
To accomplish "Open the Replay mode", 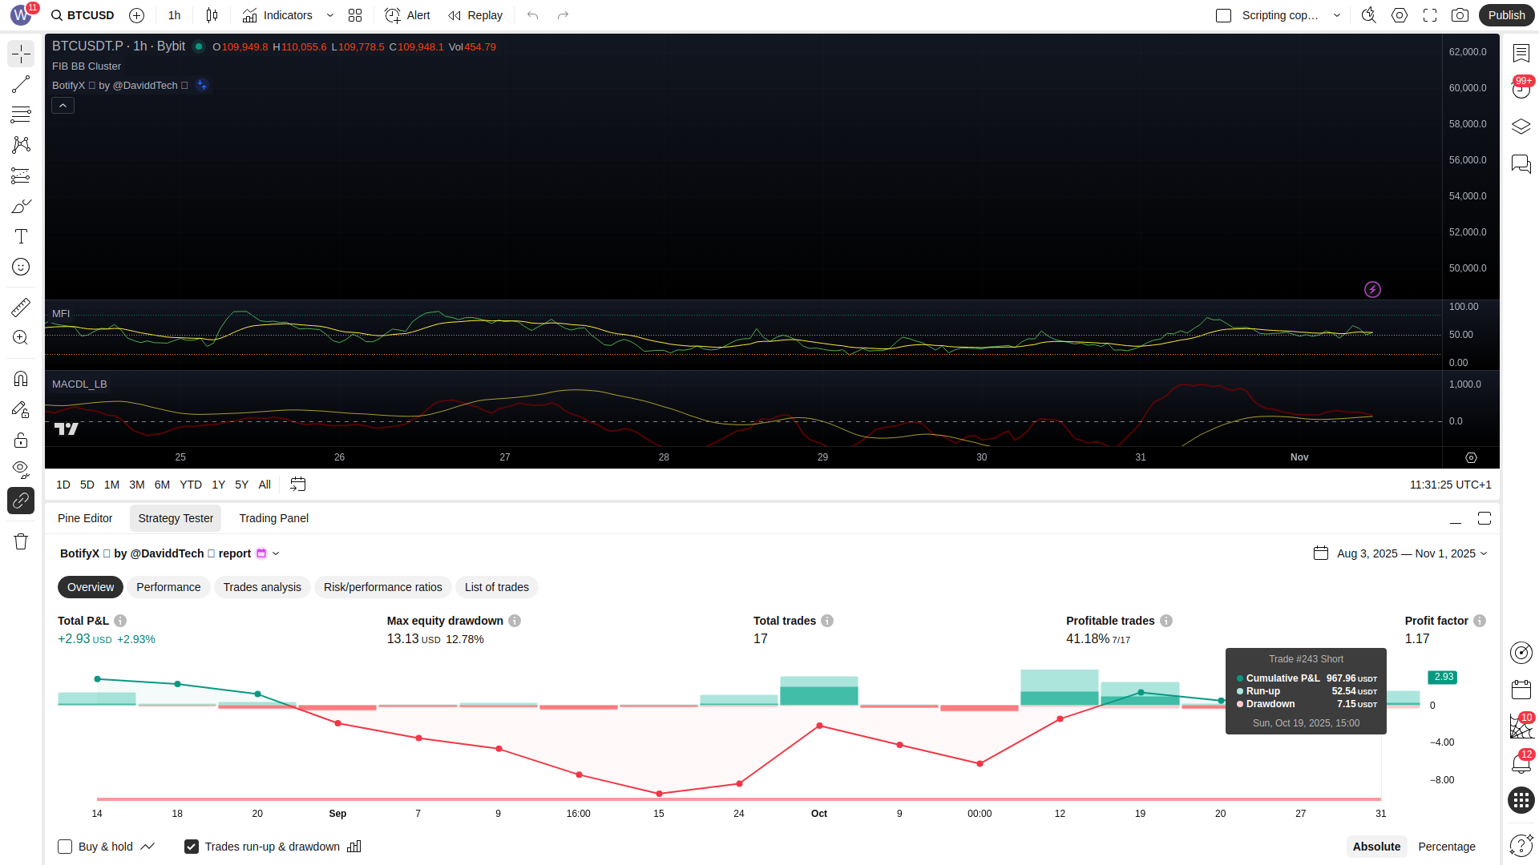I will [x=475, y=15].
